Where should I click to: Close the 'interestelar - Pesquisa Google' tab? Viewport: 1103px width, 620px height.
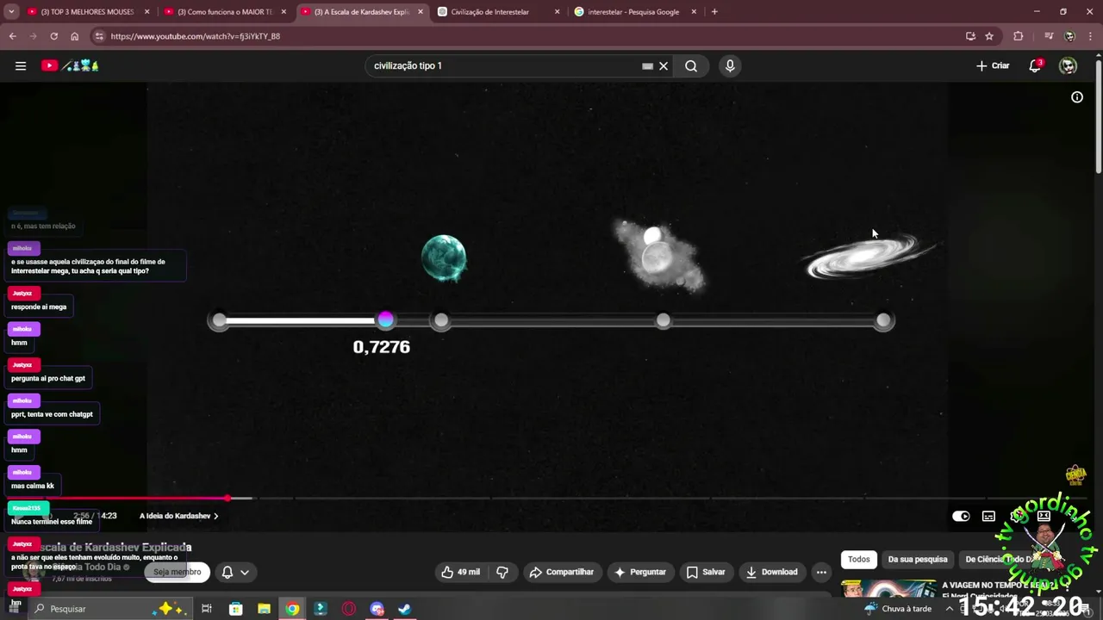click(694, 12)
